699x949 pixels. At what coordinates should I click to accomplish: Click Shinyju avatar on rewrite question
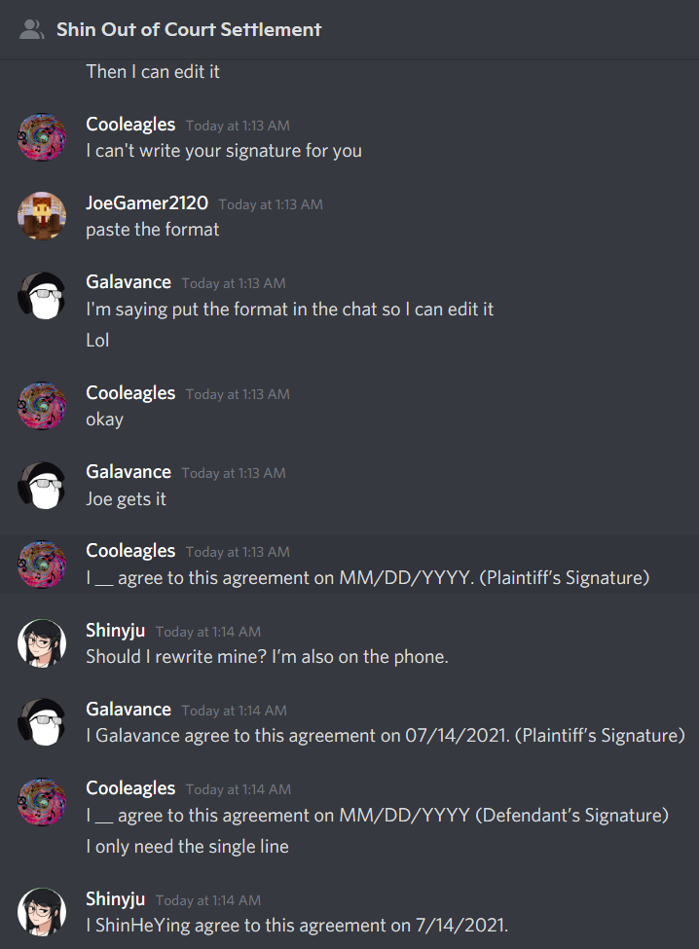pyautogui.click(x=42, y=643)
